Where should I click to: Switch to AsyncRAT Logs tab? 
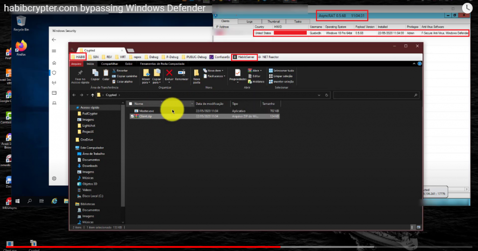point(249,22)
